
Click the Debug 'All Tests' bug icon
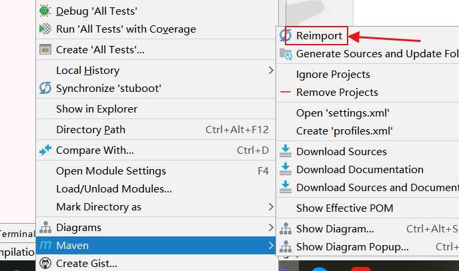click(x=45, y=11)
